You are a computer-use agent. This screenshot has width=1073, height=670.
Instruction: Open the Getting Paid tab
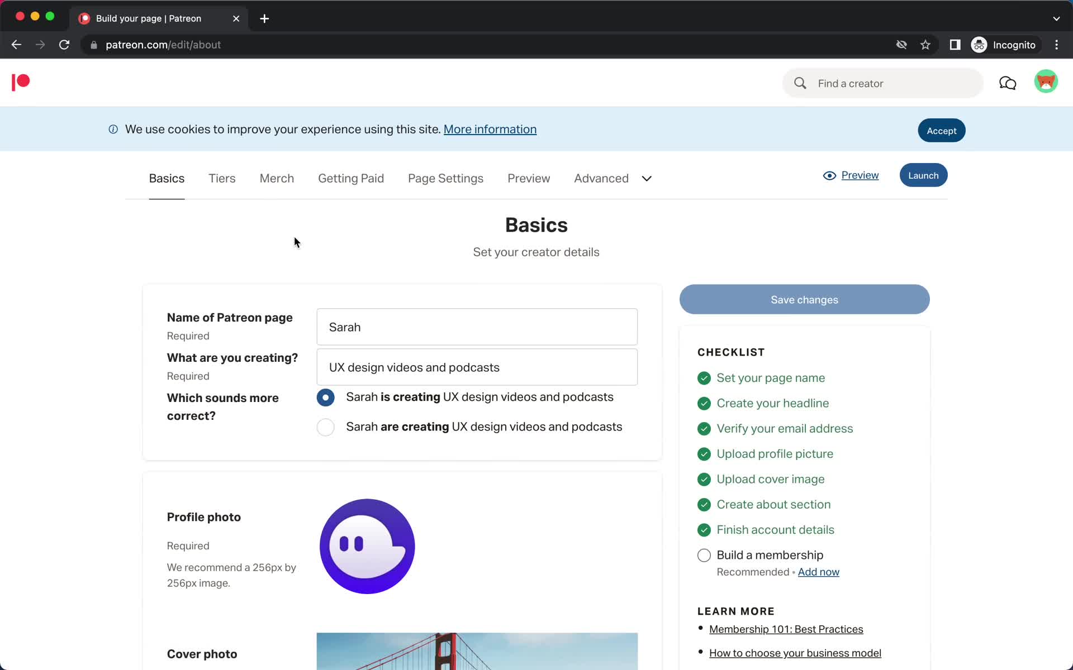[351, 179]
